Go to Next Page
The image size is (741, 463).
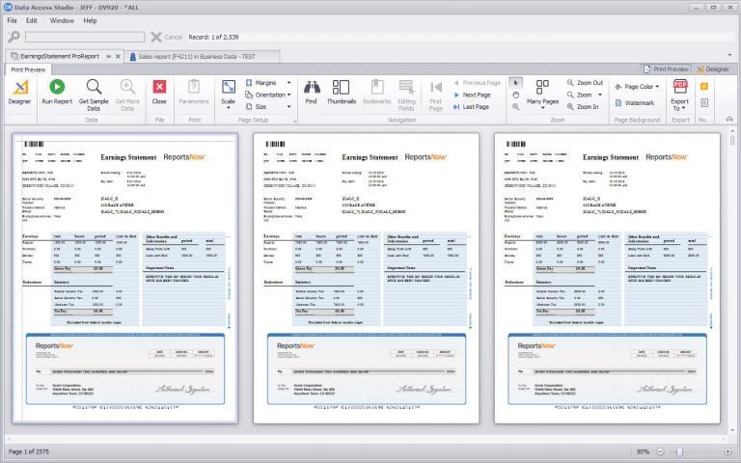coord(476,95)
